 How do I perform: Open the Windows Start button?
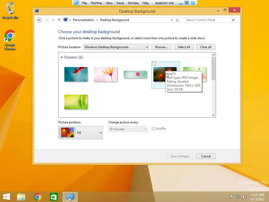(x=7, y=197)
